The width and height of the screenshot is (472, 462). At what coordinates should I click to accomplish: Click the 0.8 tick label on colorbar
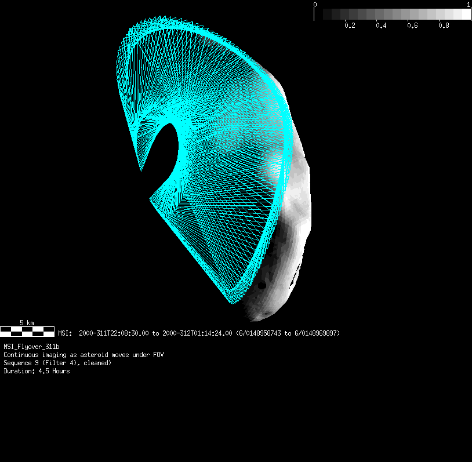pyautogui.click(x=444, y=26)
